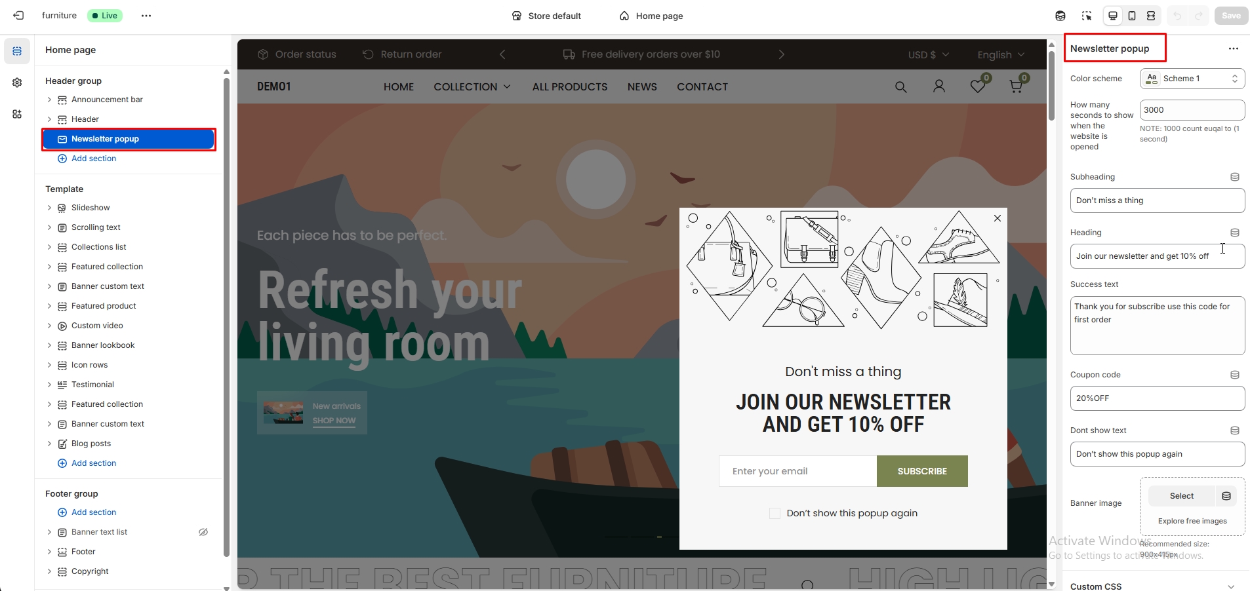The height and width of the screenshot is (591, 1250).
Task: Open the Home page template selector
Action: pyautogui.click(x=651, y=16)
